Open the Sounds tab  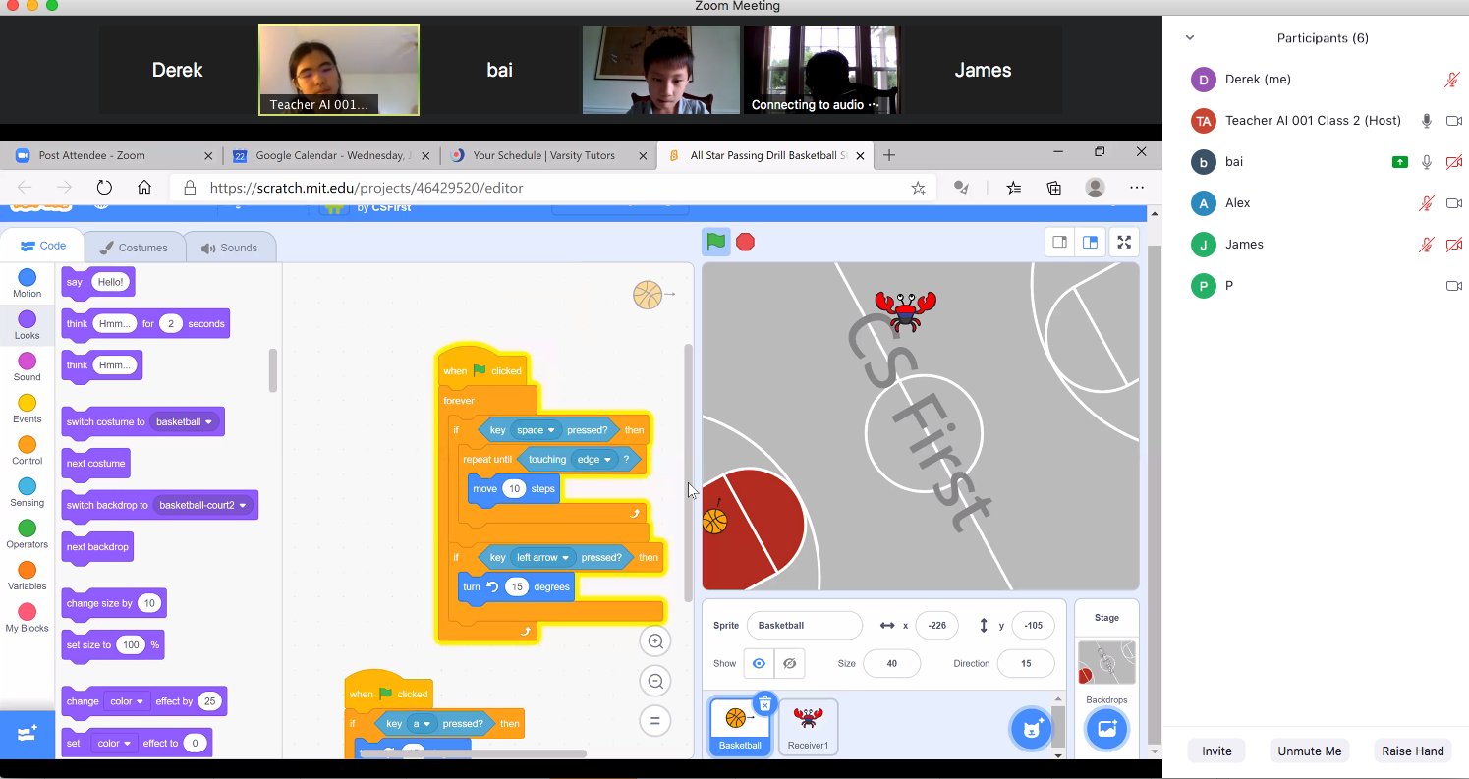(x=229, y=248)
